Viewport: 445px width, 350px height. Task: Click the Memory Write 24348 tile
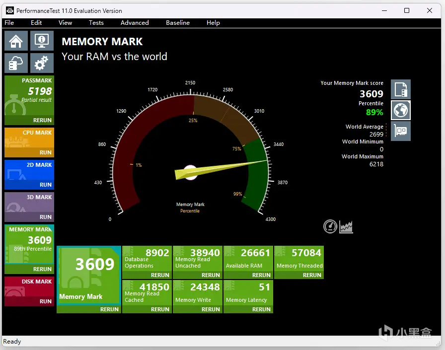[198, 293]
